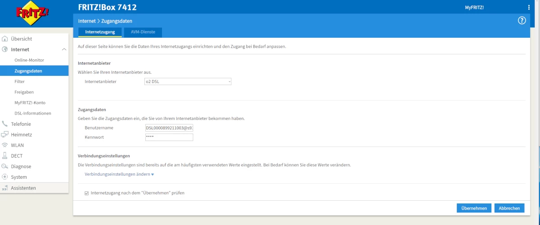The width and height of the screenshot is (540, 225).
Task: Click the Übernehmen button
Action: tap(474, 208)
